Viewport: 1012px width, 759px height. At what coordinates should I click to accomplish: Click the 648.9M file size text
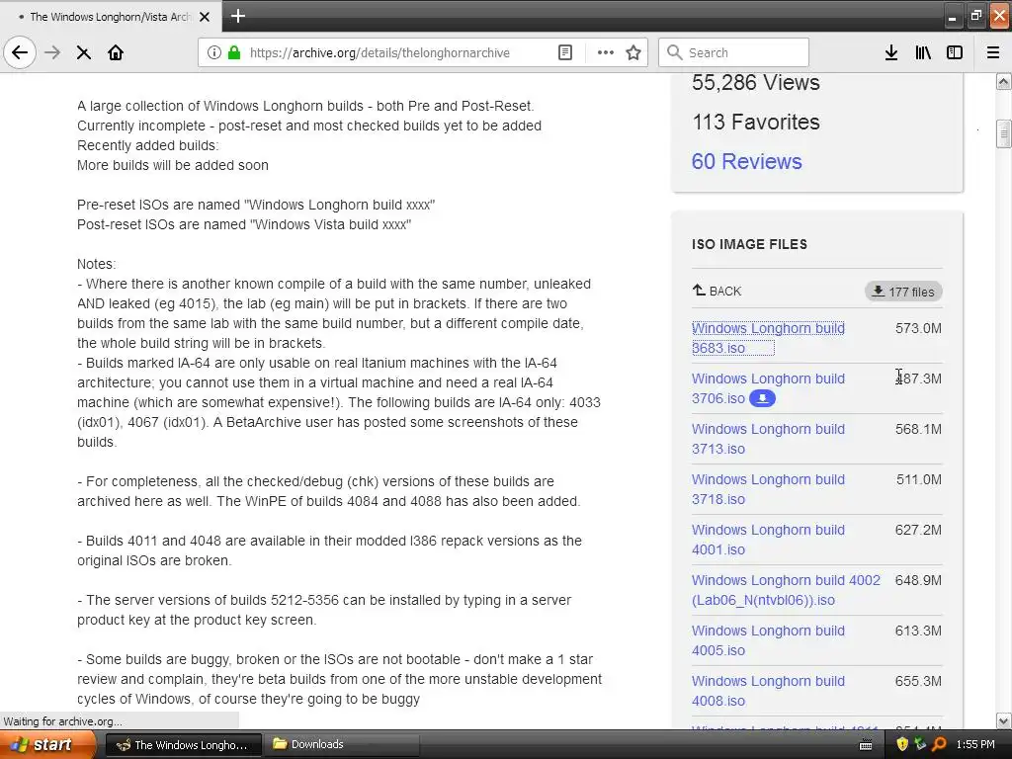918,580
